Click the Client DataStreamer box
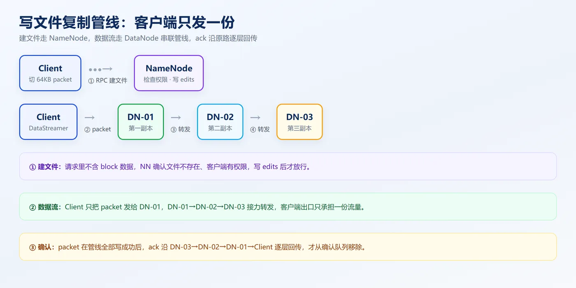The image size is (576, 288). tap(49, 122)
